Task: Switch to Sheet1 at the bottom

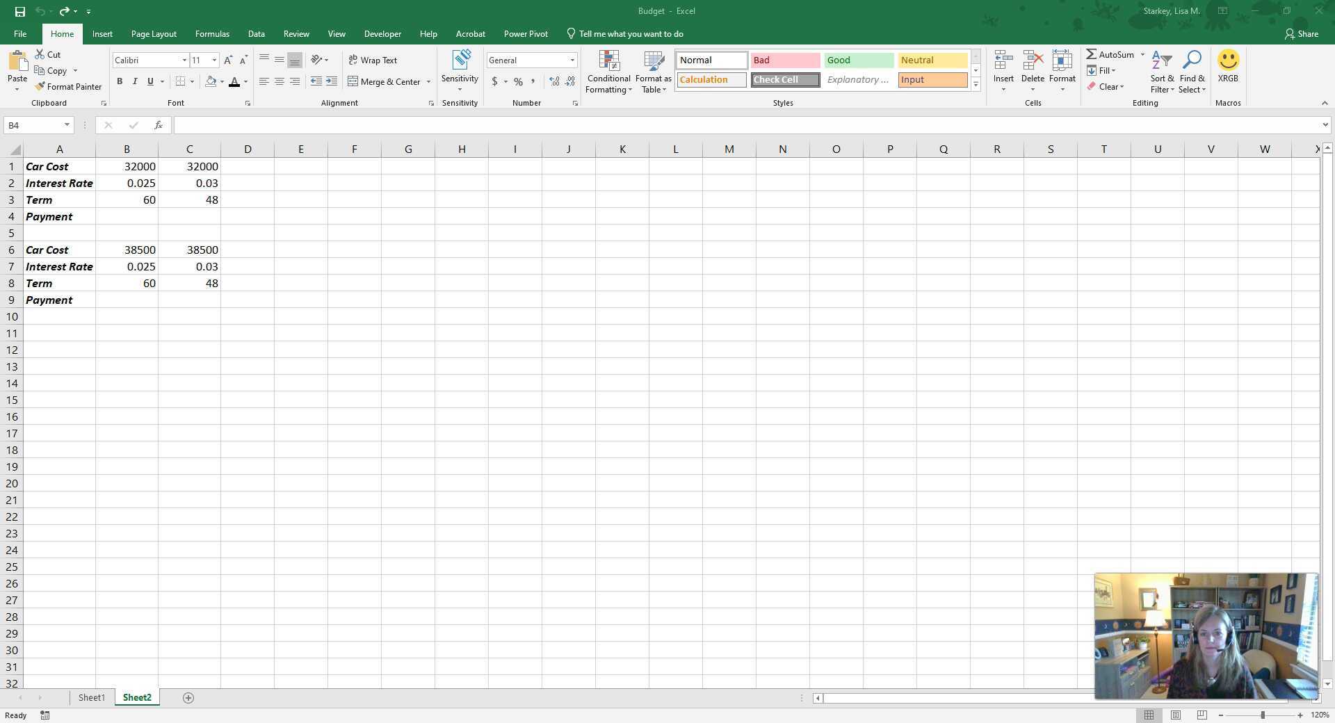Action: tap(91, 697)
